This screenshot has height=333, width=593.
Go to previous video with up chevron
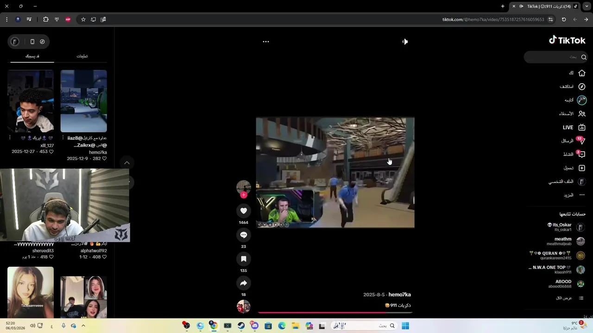127,163
